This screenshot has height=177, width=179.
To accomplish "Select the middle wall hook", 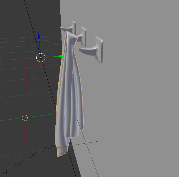I will point(83,35).
